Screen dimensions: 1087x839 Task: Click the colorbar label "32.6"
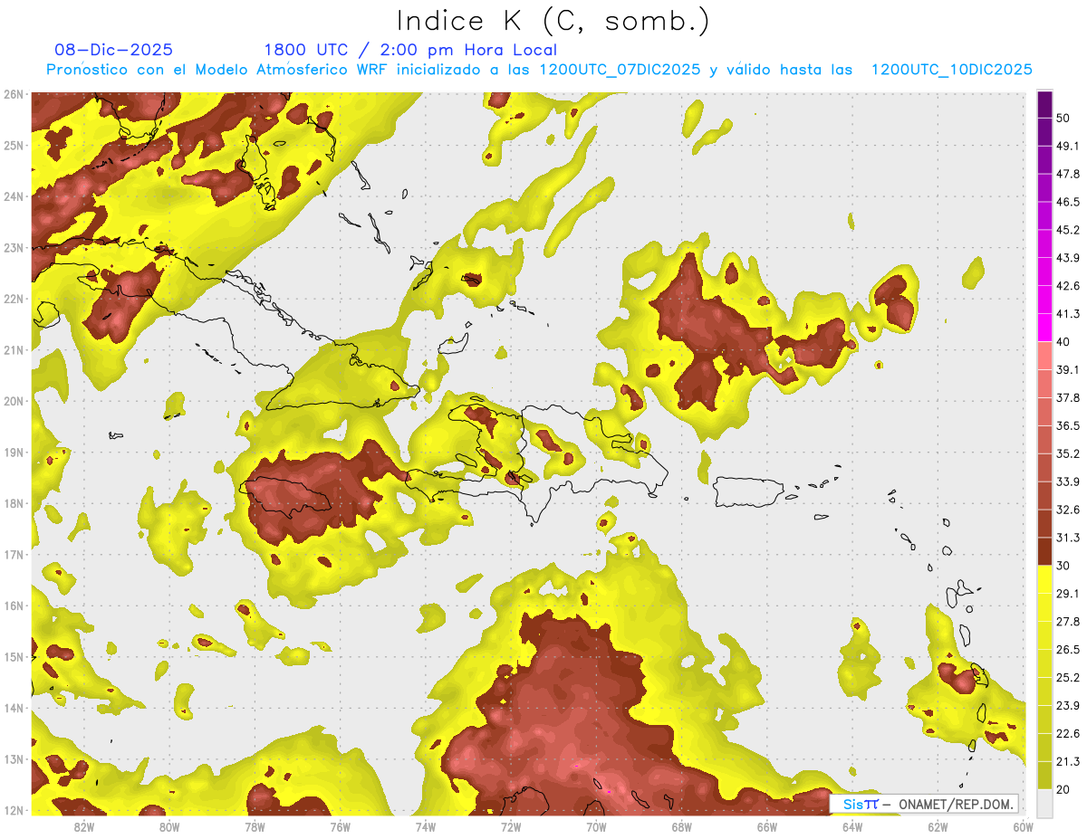coord(1068,510)
